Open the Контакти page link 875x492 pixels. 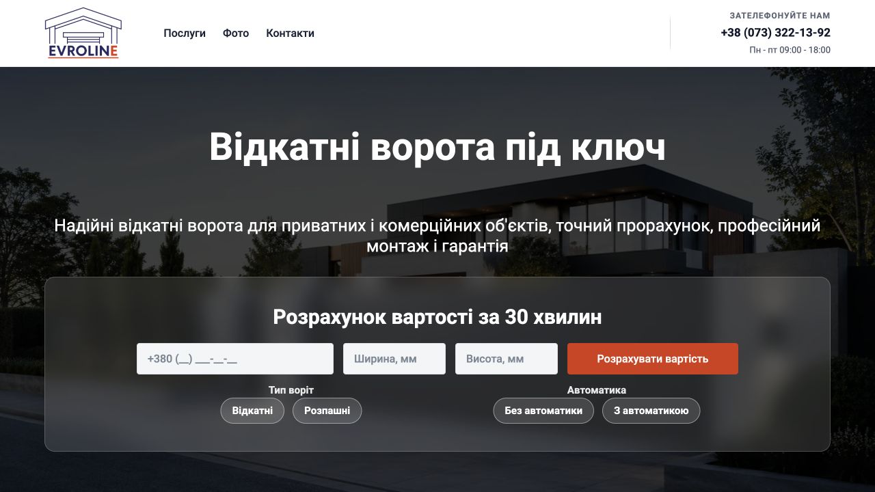(x=290, y=33)
